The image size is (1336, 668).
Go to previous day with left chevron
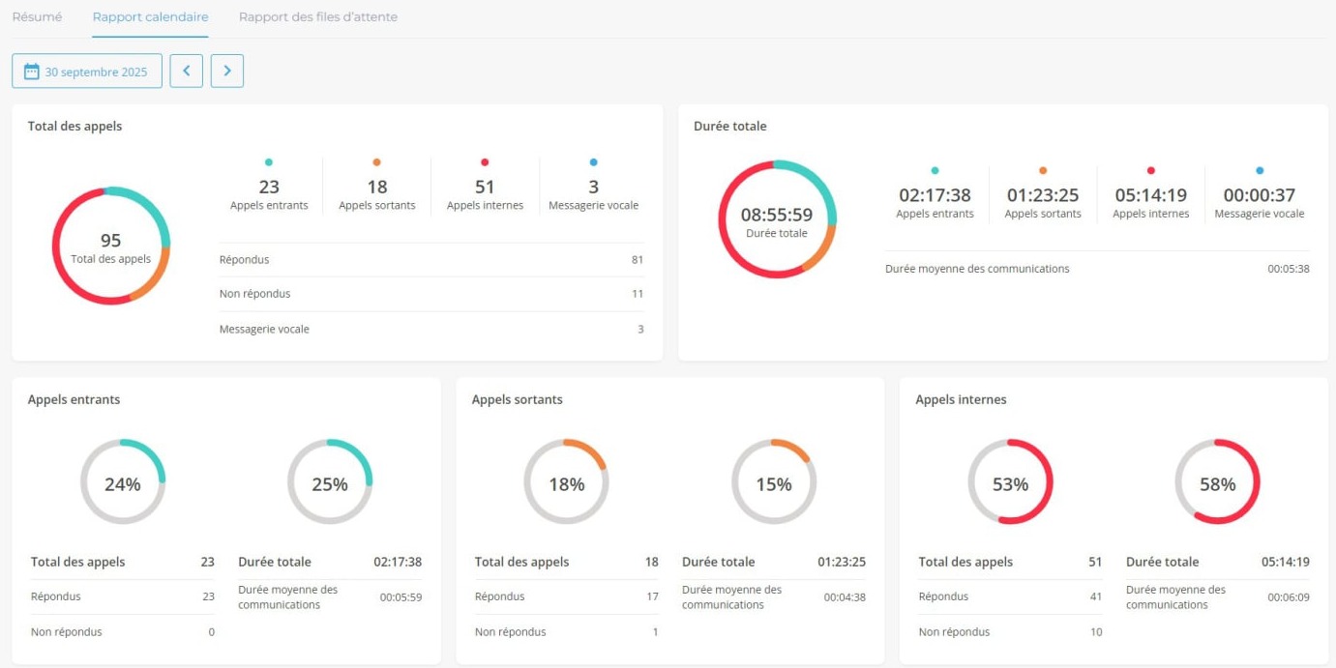click(x=187, y=72)
